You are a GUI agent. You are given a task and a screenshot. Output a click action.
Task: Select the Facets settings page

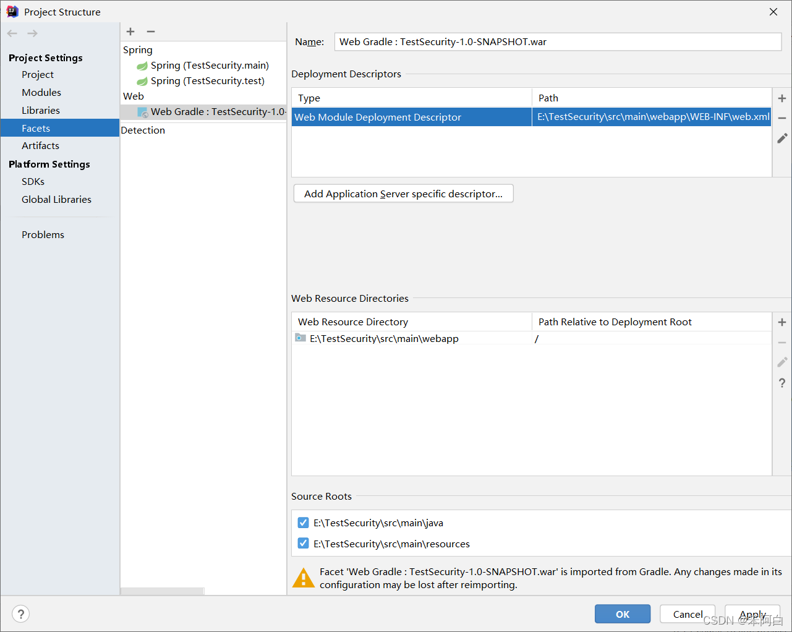(x=60, y=128)
